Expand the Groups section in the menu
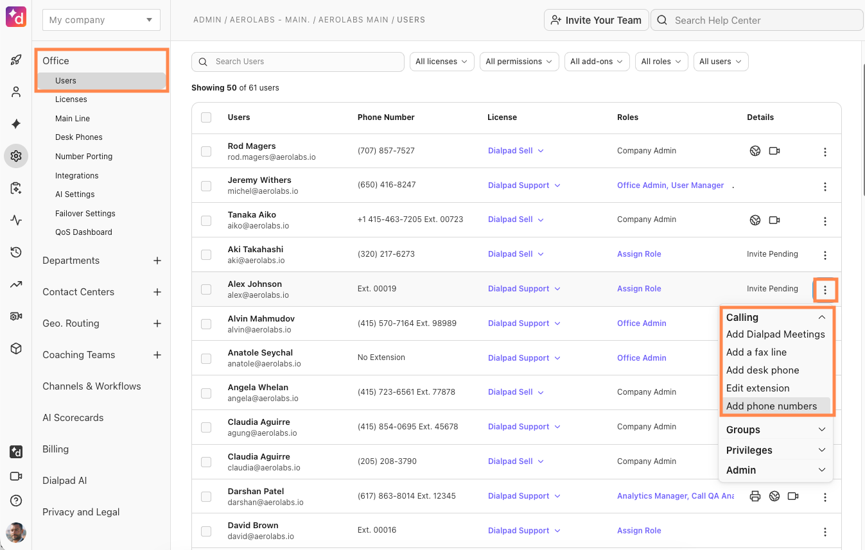The height and width of the screenshot is (550, 865). point(776,430)
